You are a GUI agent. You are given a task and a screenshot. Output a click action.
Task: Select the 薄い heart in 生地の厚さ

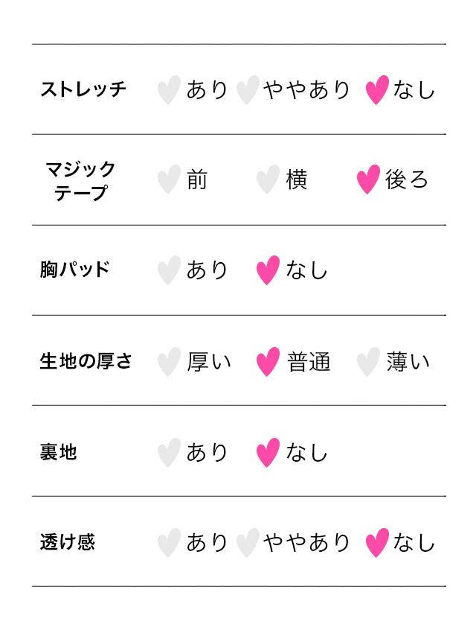click(368, 362)
